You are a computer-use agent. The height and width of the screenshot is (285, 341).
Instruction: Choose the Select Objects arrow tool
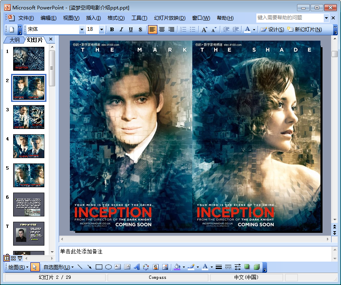pyautogui.click(x=35, y=267)
